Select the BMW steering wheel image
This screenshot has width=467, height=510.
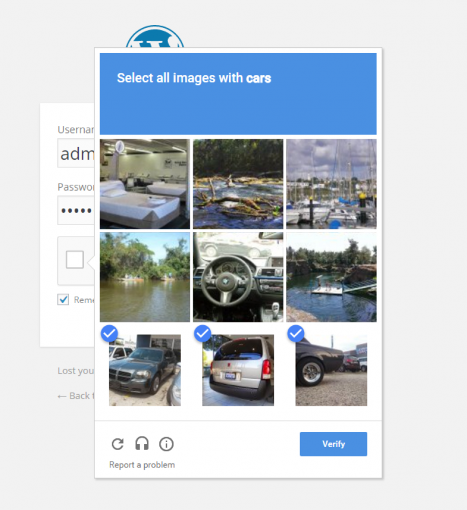[238, 277]
